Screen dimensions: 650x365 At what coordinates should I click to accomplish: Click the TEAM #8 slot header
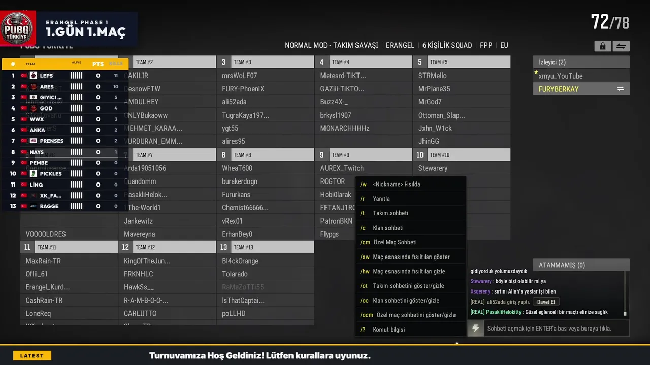[x=265, y=155]
